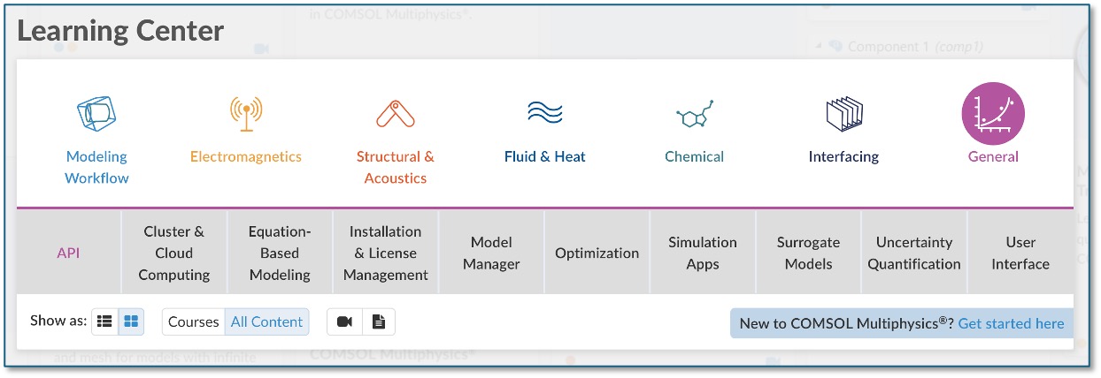Screen dimensions: 1101x378
Task: Switch to list view display
Action: [x=105, y=322]
